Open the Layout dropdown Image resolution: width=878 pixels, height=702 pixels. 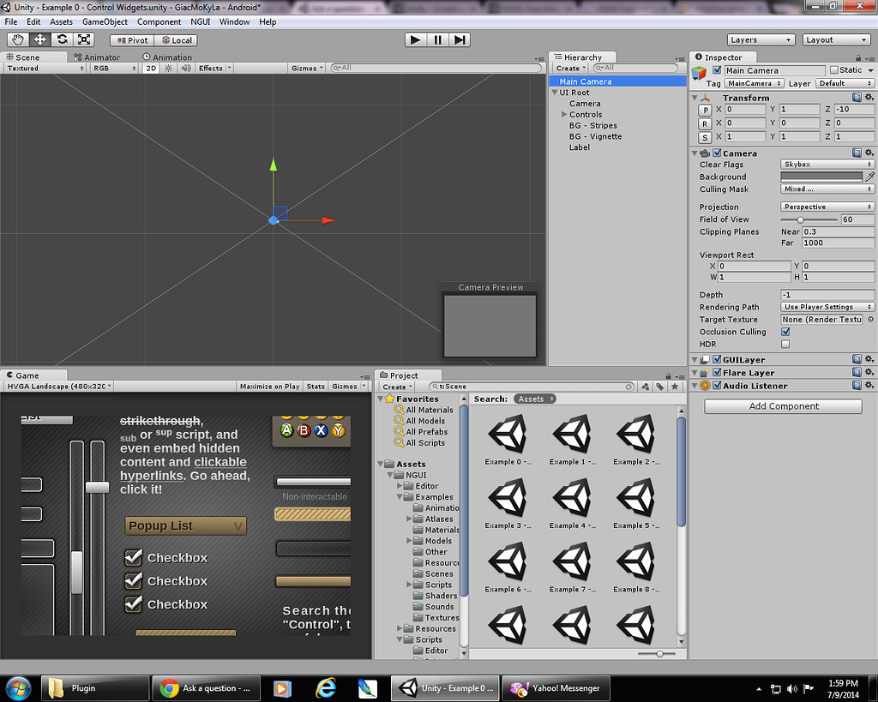[836, 39]
